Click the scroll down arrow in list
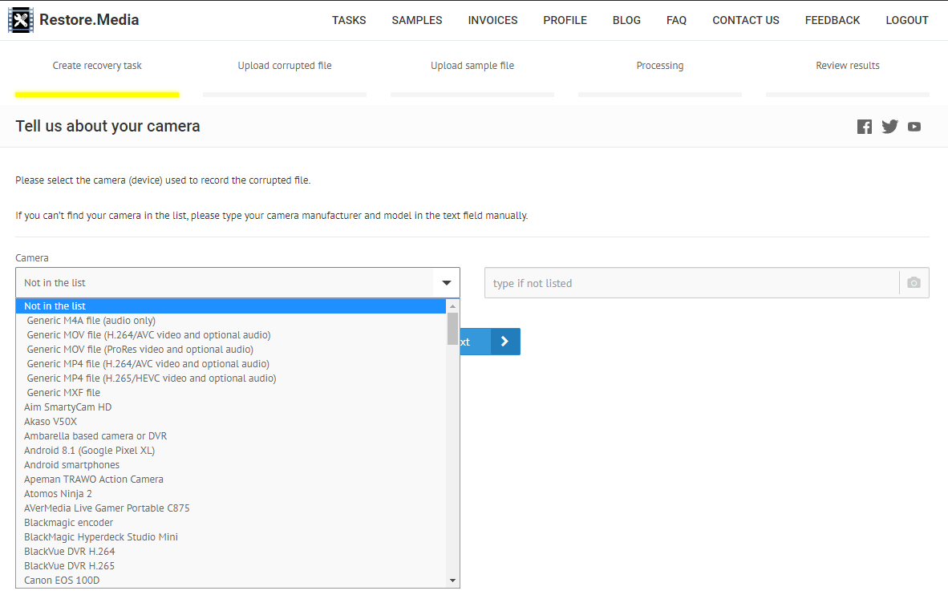Viewport: 948px width, 607px height. click(x=452, y=581)
